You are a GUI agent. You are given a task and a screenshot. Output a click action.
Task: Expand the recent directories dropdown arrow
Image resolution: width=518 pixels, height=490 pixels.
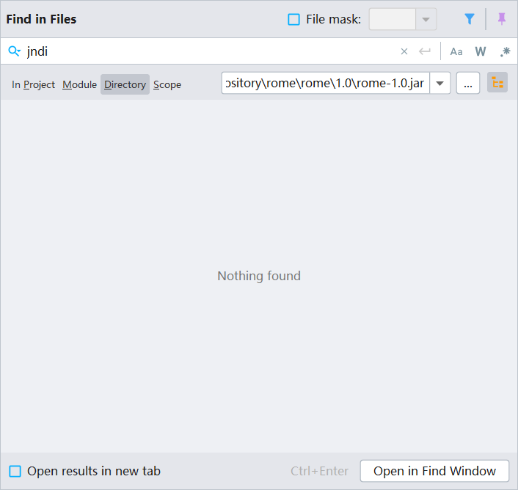[x=439, y=83]
